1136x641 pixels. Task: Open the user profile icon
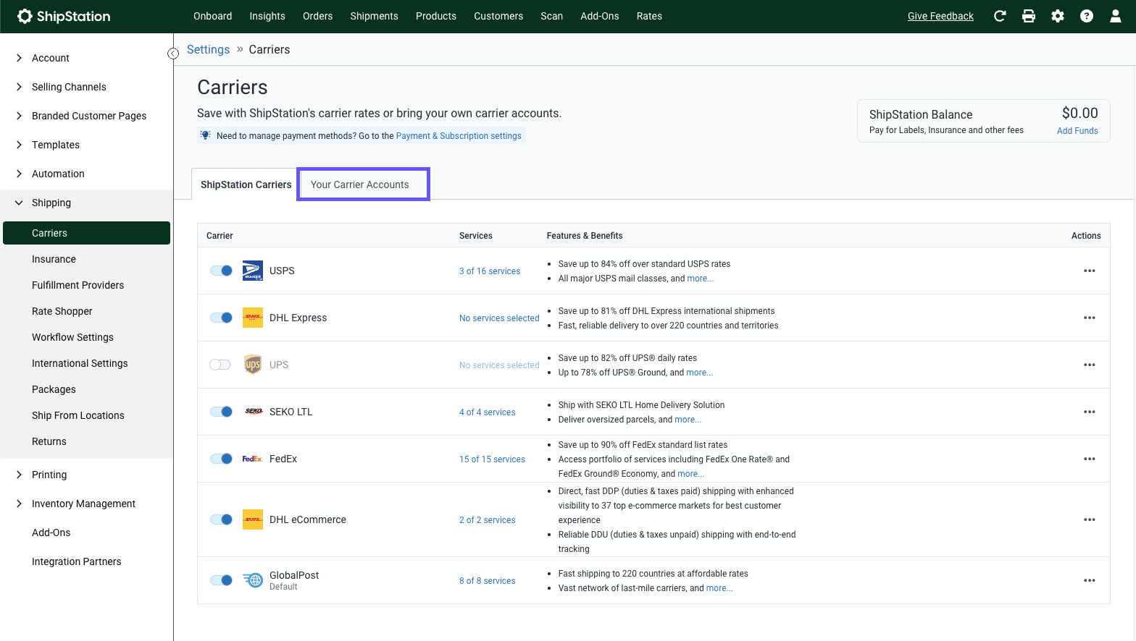1116,16
